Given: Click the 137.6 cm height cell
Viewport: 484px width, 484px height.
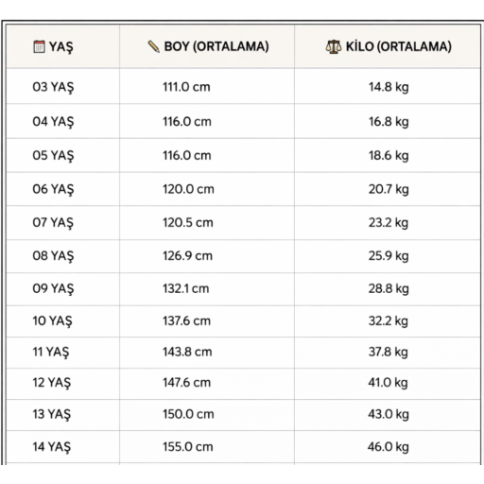Looking at the screenshot, I should [186, 320].
